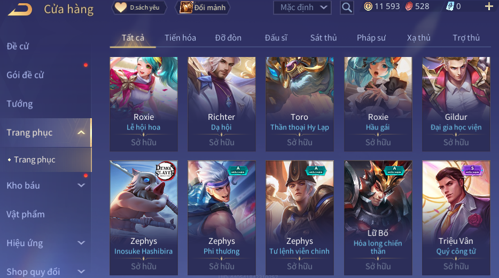Switch to the Tiến hóa tab
The width and height of the screenshot is (499, 278).
pos(180,38)
